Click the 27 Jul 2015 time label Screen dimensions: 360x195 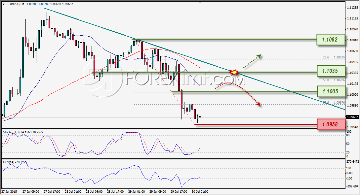coord(9,191)
